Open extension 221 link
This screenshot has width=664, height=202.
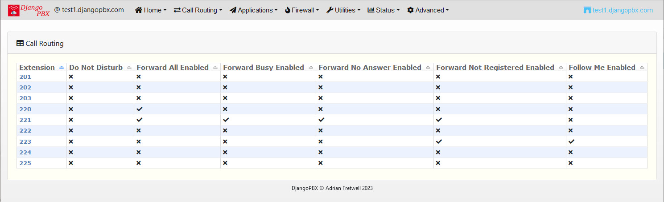pos(25,120)
